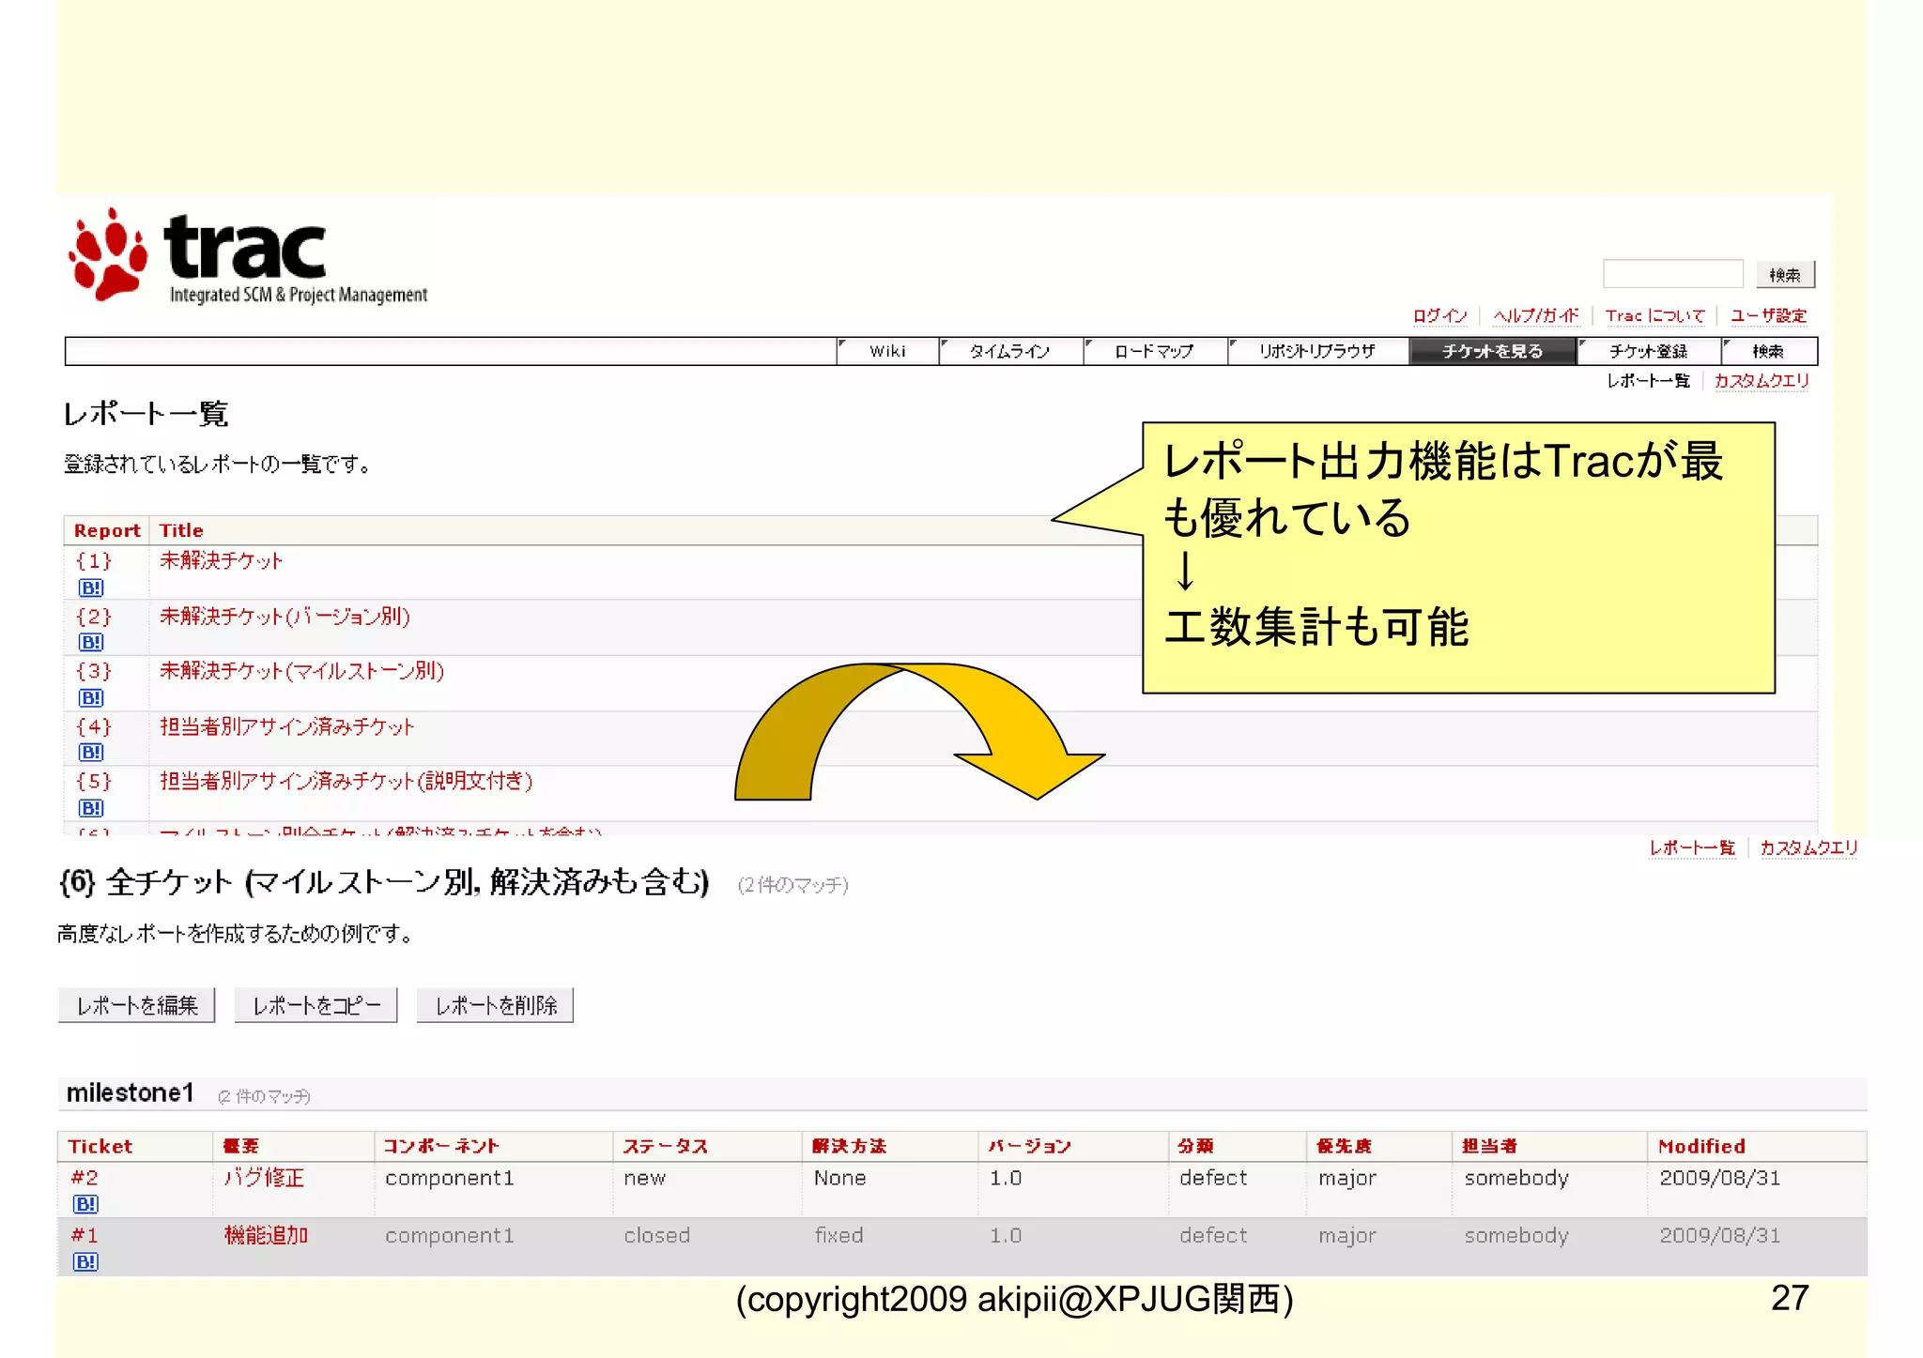Open ticket #2 link
Viewport: 1923px width, 1358px height.
[x=85, y=1178]
